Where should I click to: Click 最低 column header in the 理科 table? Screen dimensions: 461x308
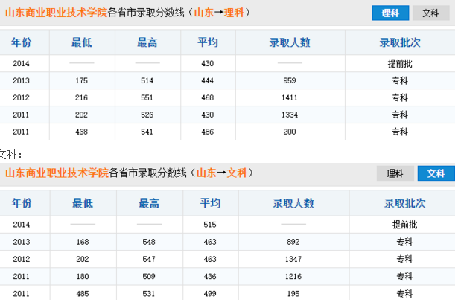82,42
